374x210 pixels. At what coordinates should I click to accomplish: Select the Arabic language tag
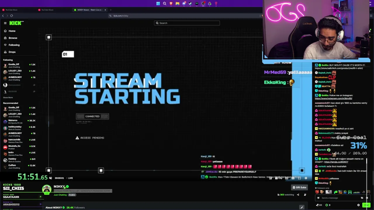[x=72, y=195]
